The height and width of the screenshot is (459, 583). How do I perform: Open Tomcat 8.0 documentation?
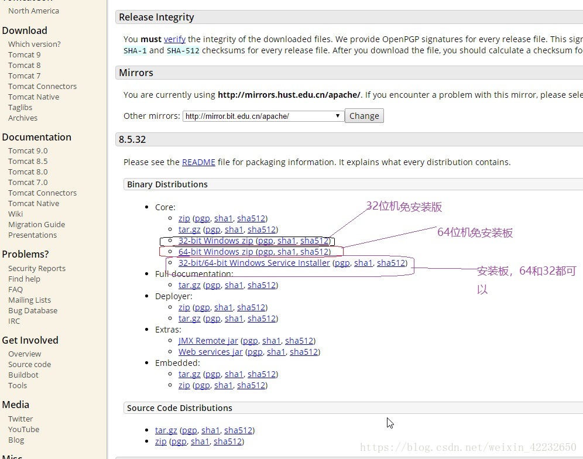(28, 172)
